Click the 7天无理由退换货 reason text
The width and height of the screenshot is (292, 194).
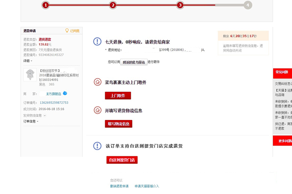(x=50, y=50)
